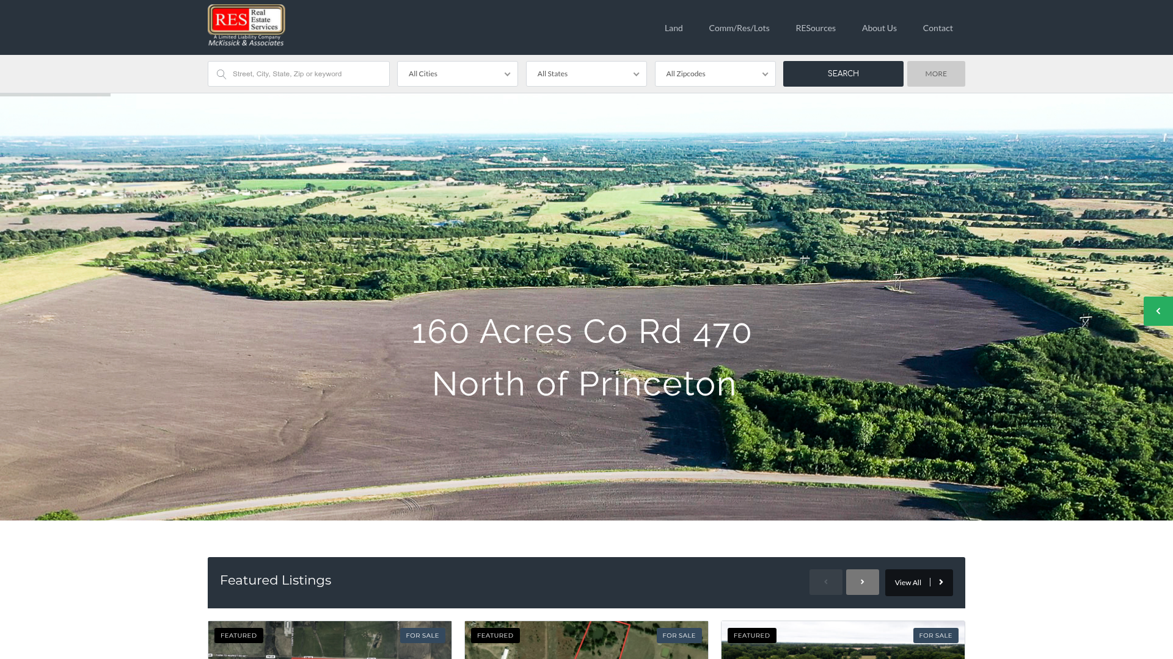Screen dimensions: 1173x659
Task: Click the keyword search input field
Action: pos(305,74)
